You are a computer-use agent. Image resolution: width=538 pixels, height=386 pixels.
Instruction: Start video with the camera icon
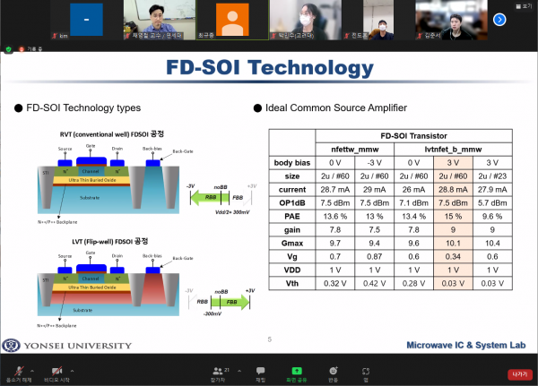pyautogui.click(x=56, y=373)
